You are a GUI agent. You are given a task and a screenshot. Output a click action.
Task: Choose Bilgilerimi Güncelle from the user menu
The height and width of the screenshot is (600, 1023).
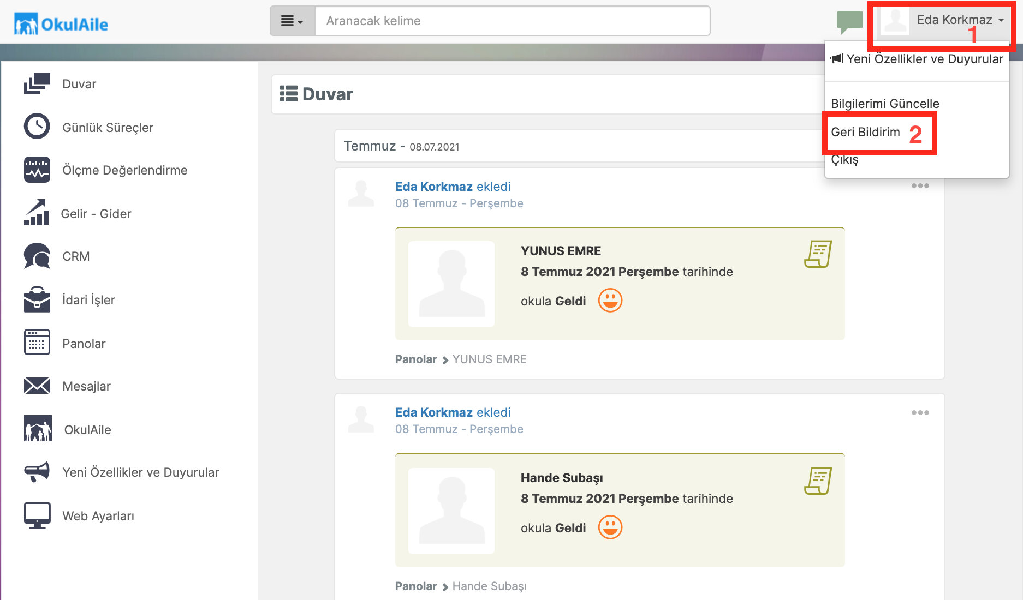pos(885,104)
